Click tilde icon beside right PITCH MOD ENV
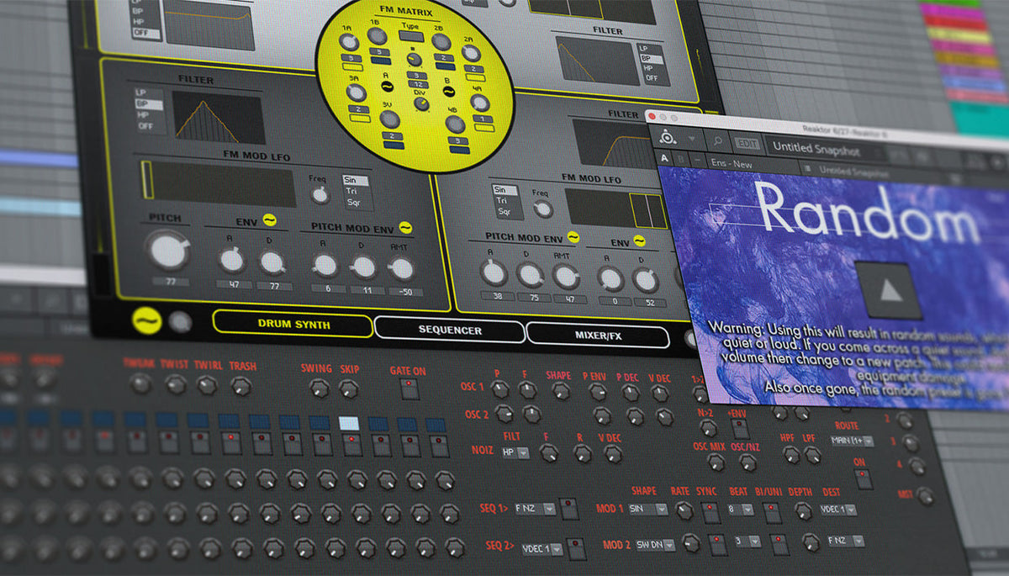Screen dimensions: 1009x576 (573, 237)
